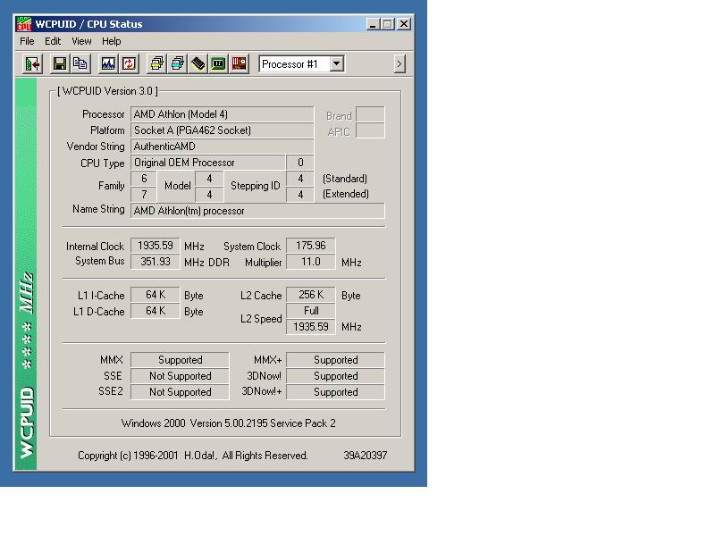
Task: Click the Original OEM Processor field
Action: 208,163
